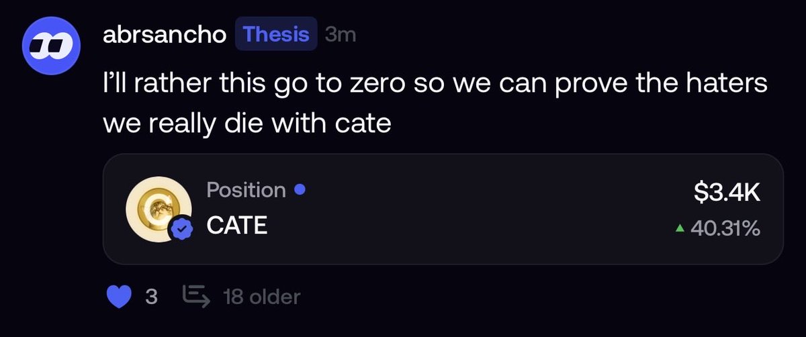
Task: Click the CATE token name
Action: [236, 226]
